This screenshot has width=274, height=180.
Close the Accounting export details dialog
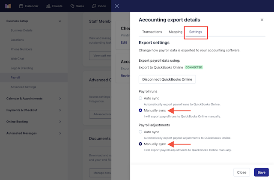click(262, 20)
